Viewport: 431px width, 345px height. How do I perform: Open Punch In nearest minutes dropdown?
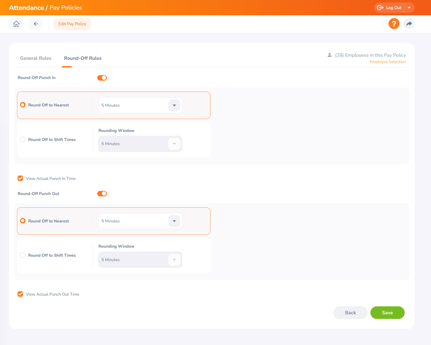click(x=140, y=105)
